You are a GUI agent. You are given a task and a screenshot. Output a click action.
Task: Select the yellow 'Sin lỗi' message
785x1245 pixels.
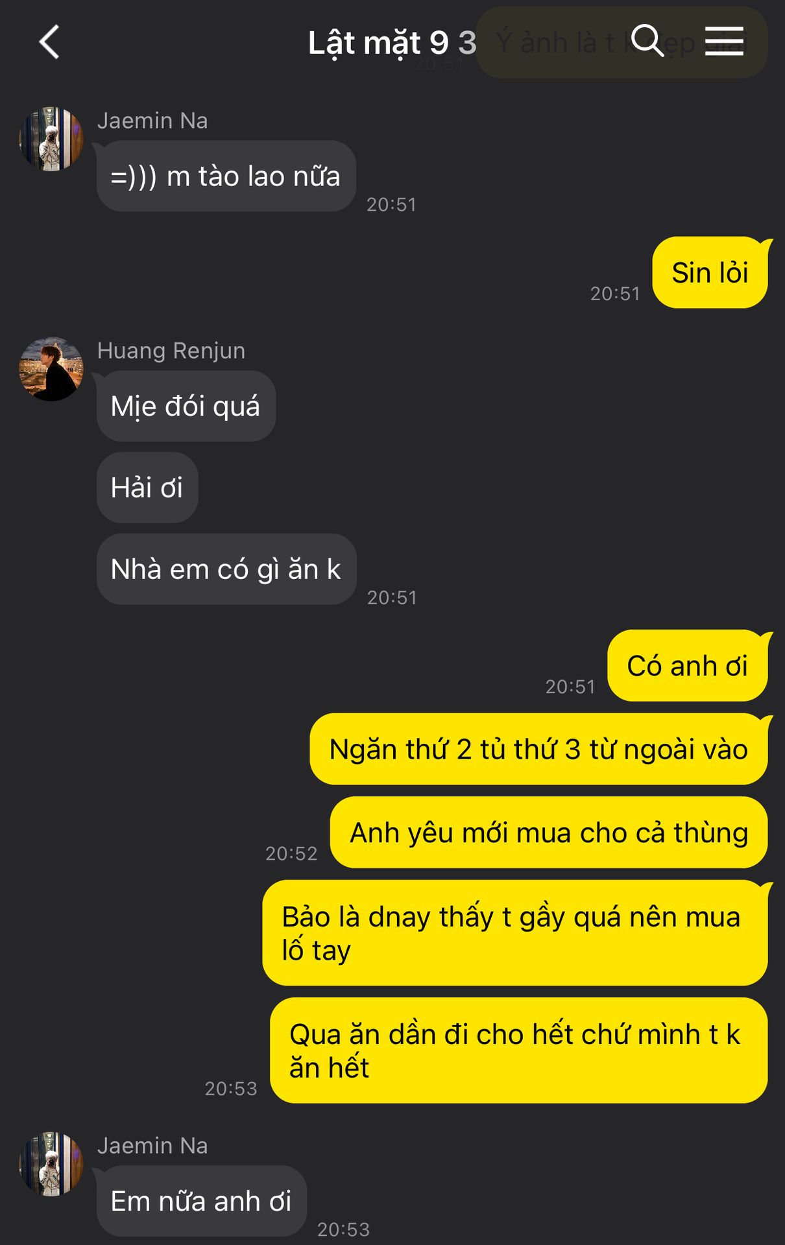tap(710, 272)
